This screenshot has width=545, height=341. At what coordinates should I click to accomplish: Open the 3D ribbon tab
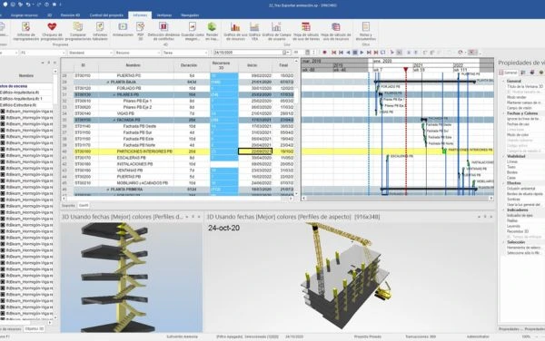(x=49, y=15)
